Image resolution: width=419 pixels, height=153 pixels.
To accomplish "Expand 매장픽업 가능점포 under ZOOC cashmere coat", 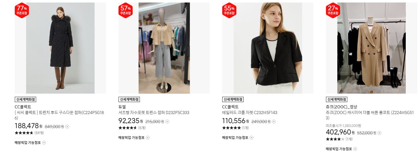I will pyautogui.click(x=341, y=149).
